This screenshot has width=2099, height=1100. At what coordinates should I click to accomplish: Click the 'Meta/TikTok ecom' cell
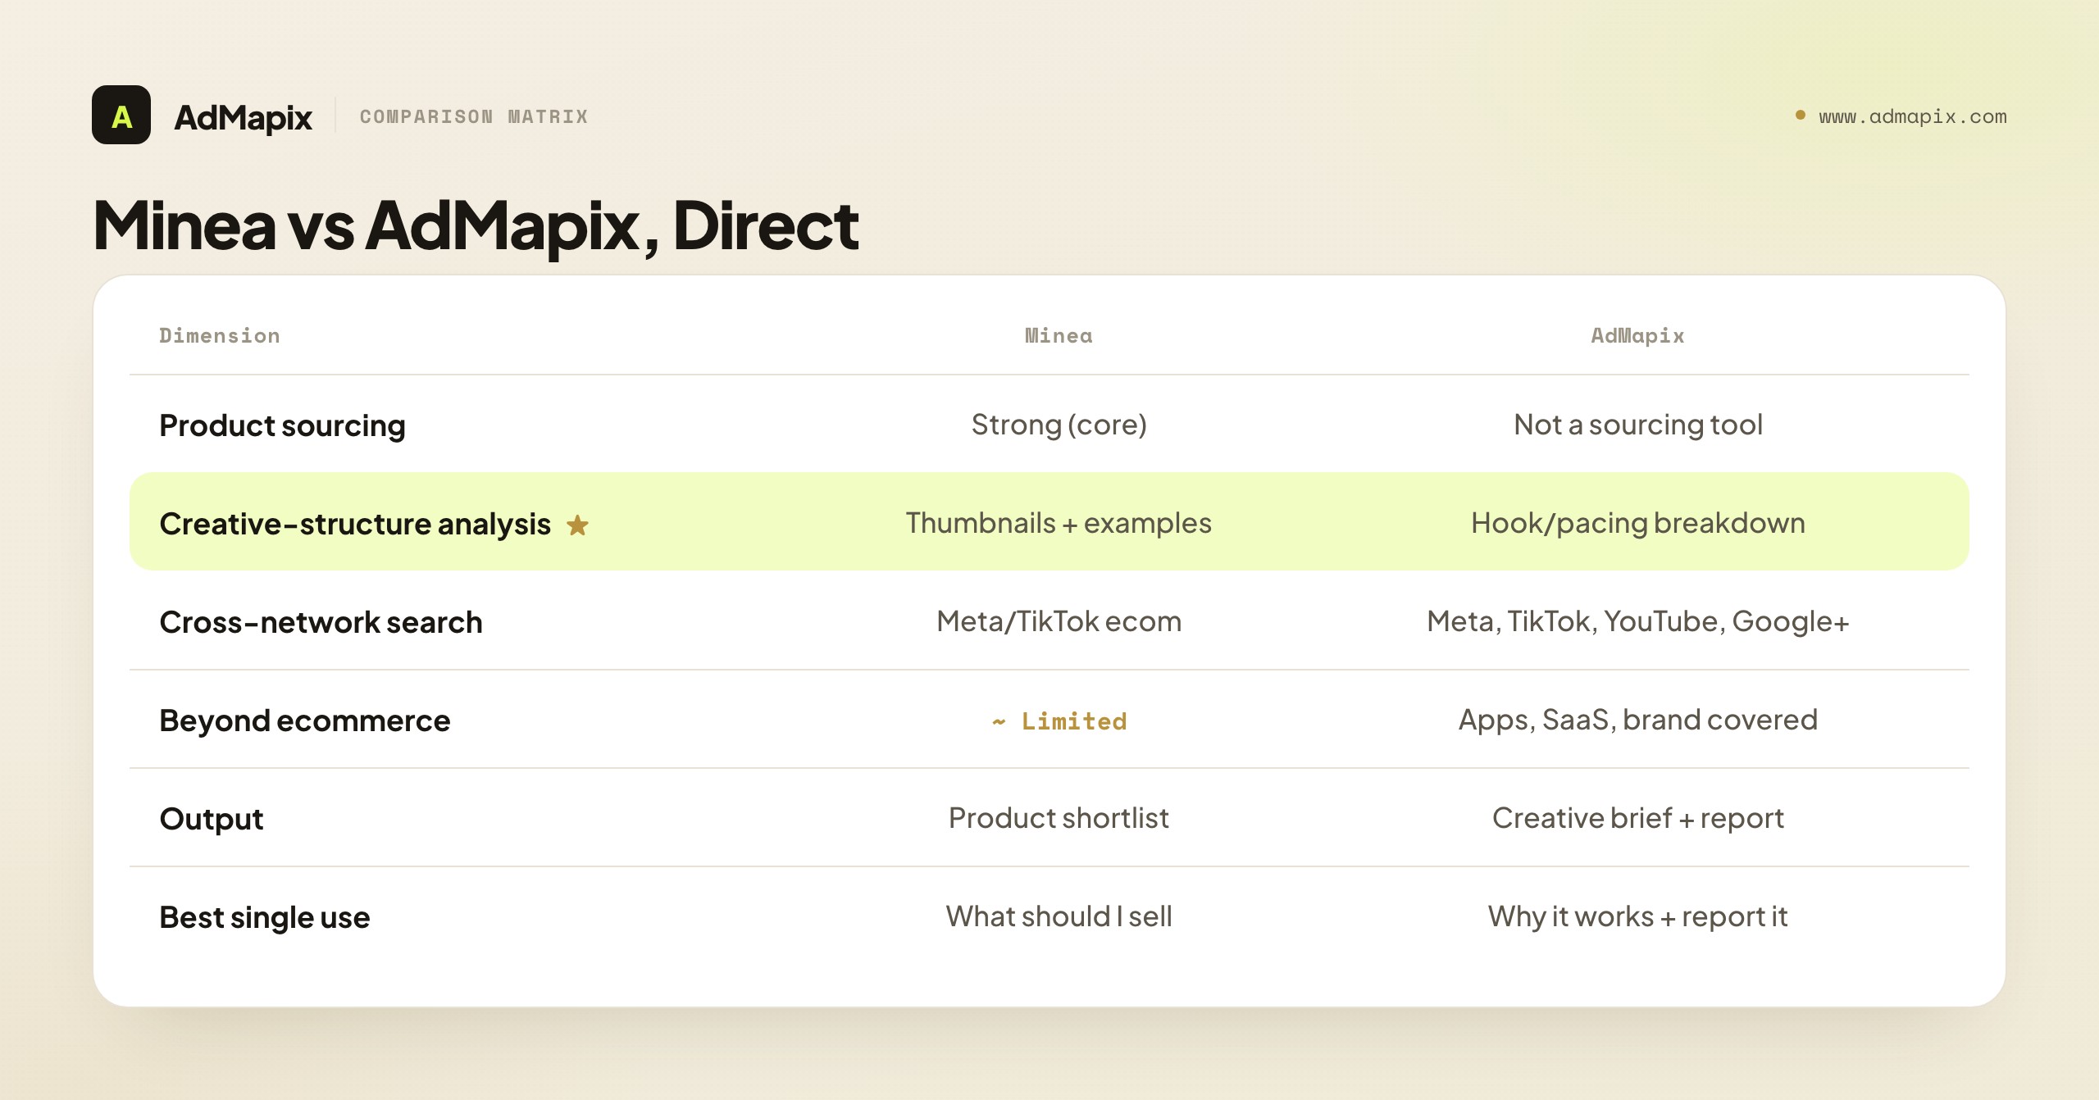[x=1059, y=621]
